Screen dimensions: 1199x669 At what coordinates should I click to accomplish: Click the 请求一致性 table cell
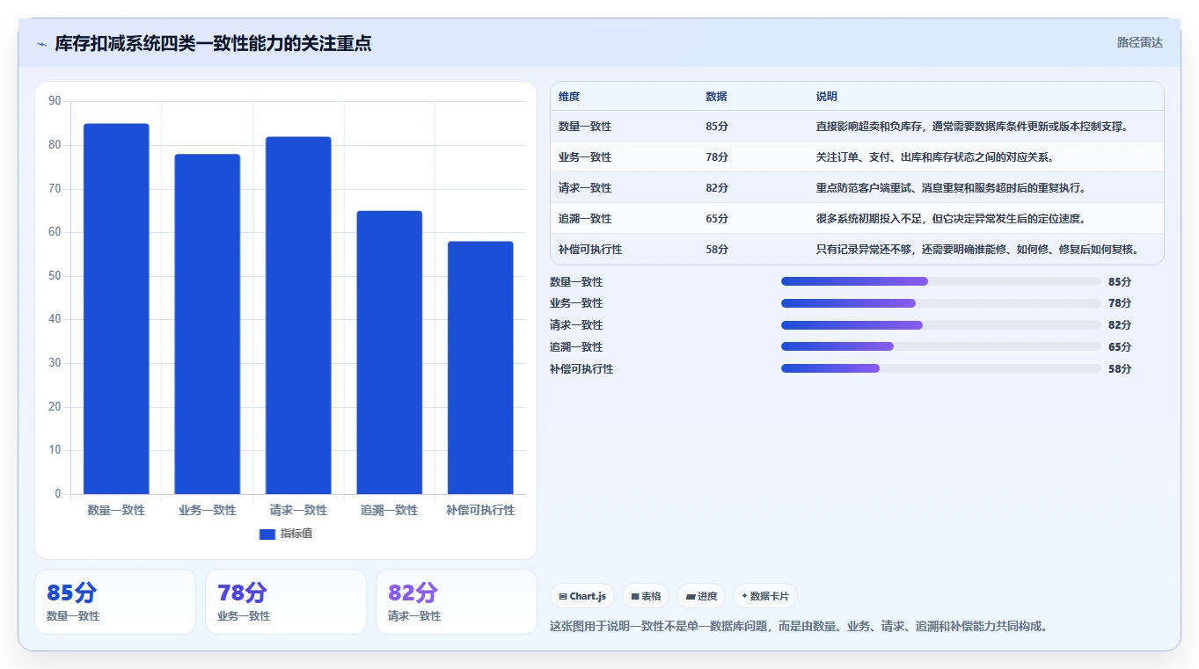(585, 188)
